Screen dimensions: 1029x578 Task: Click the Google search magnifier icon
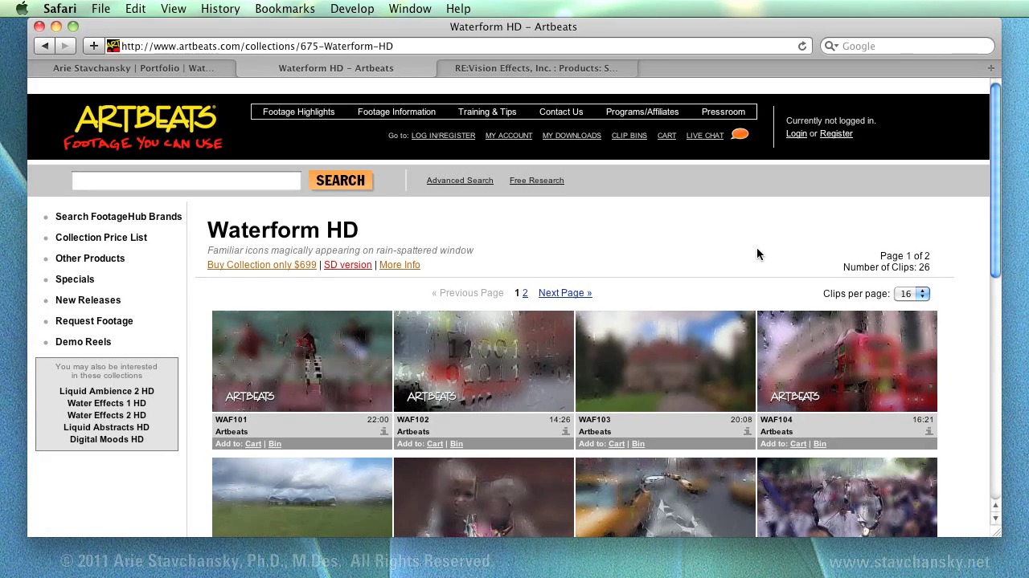(831, 47)
